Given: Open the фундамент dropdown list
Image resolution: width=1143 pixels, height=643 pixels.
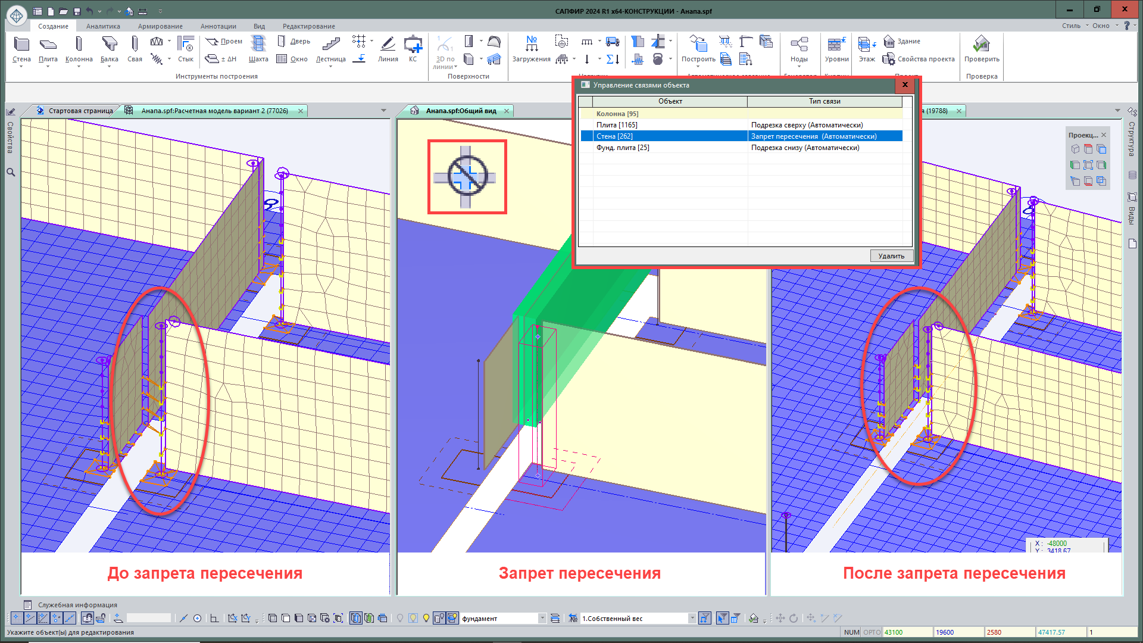Looking at the screenshot, I should pyautogui.click(x=542, y=619).
